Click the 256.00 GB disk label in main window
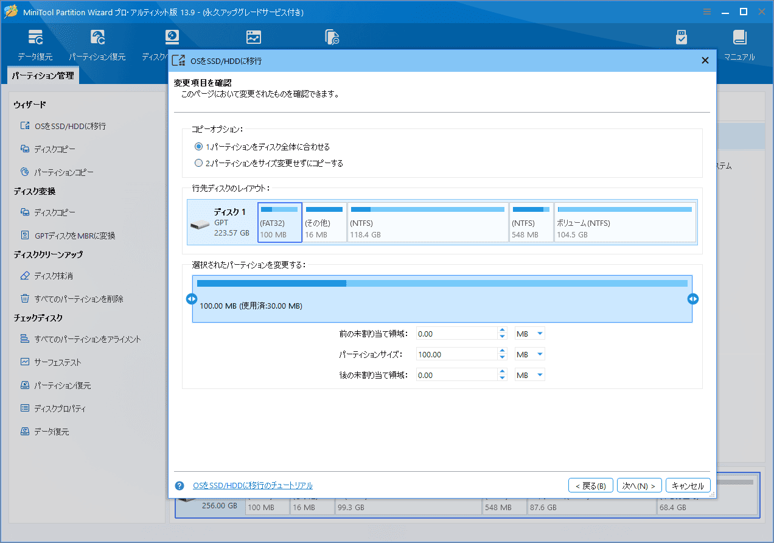 tap(218, 506)
